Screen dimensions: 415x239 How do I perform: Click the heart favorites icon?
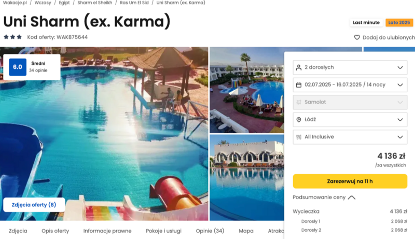click(x=357, y=37)
